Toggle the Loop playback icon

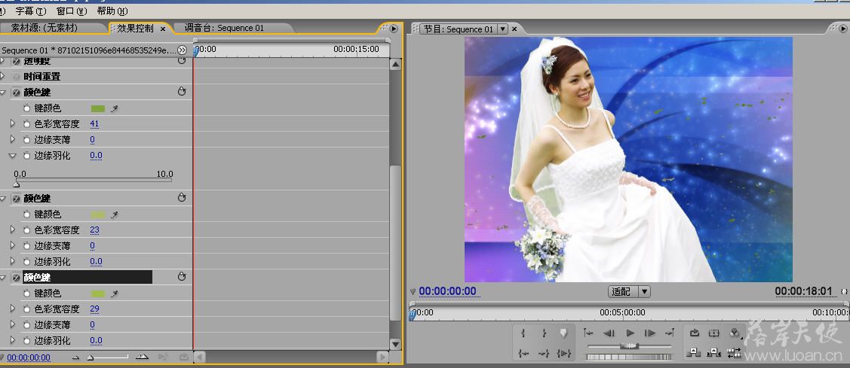click(694, 333)
